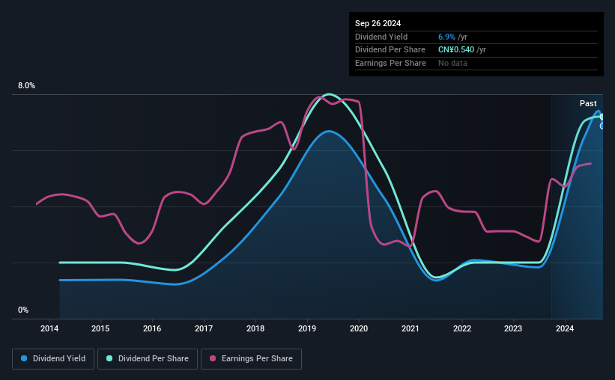Click the blue Dividend Yield endpoint marker
This screenshot has height=380, width=615.
(x=602, y=126)
